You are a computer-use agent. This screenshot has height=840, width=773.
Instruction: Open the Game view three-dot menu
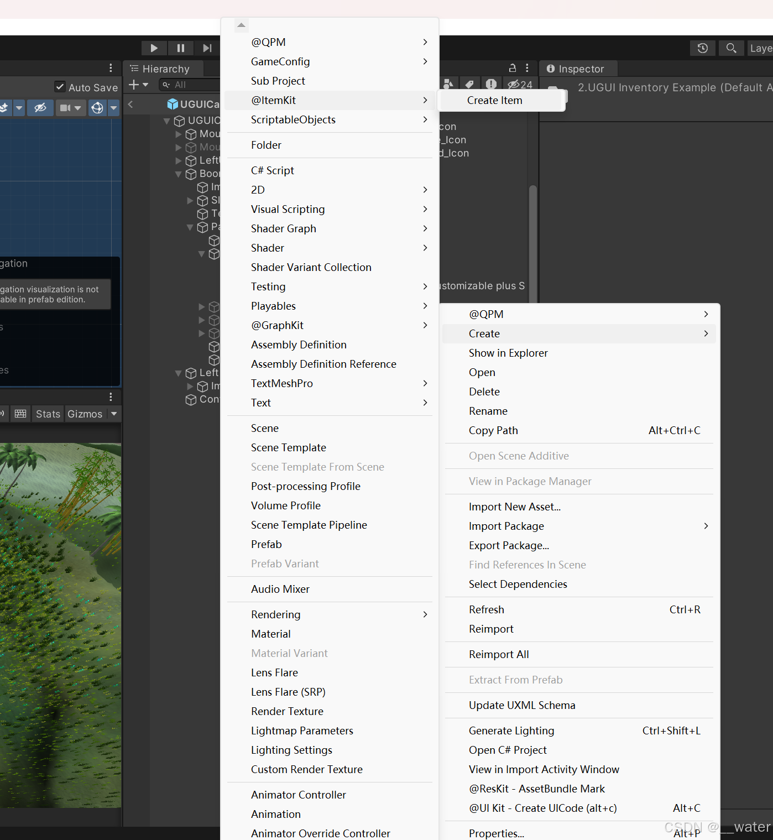pos(111,396)
